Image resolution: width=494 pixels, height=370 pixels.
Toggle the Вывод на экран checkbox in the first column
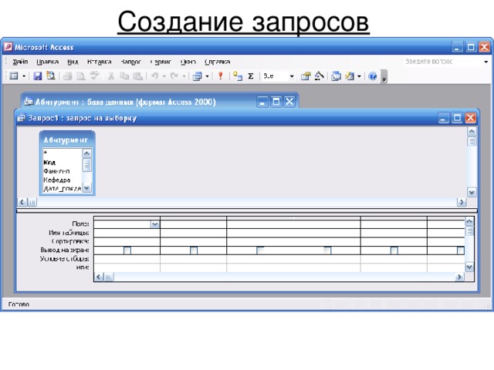tap(127, 251)
